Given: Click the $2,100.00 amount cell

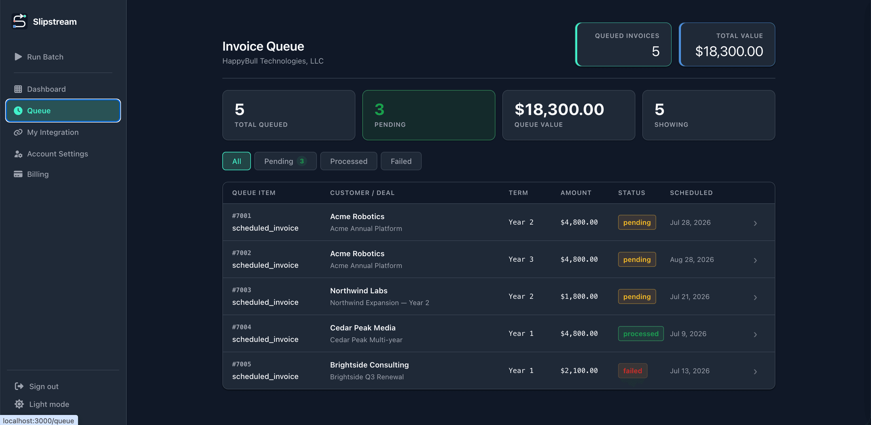Looking at the screenshot, I should 579,371.
